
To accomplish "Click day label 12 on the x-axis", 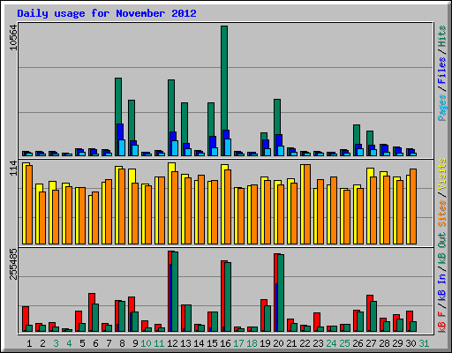I will [172, 343].
